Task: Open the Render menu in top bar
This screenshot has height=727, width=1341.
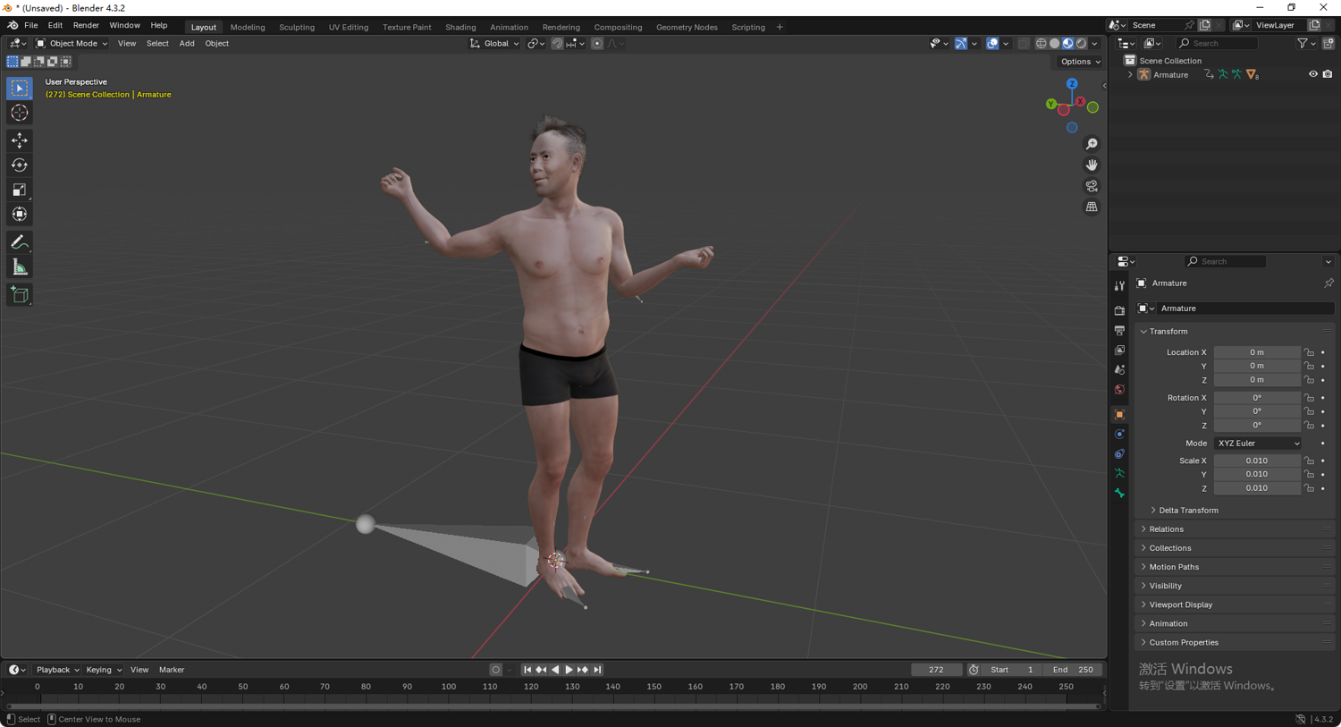Action: pos(86,25)
